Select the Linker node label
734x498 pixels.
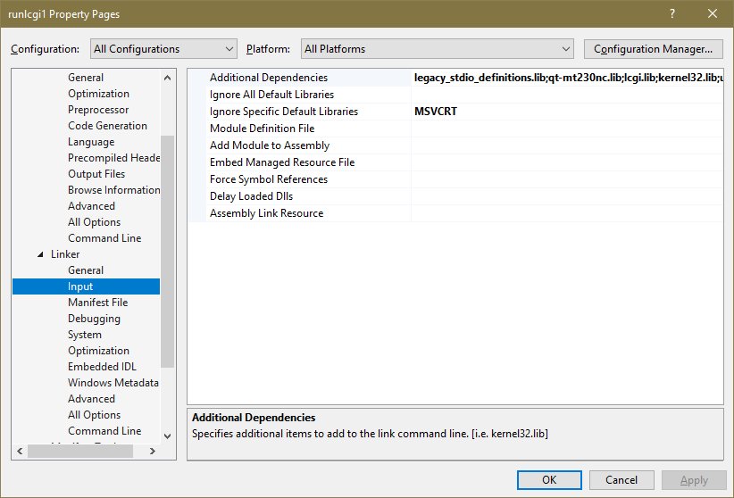click(x=65, y=254)
